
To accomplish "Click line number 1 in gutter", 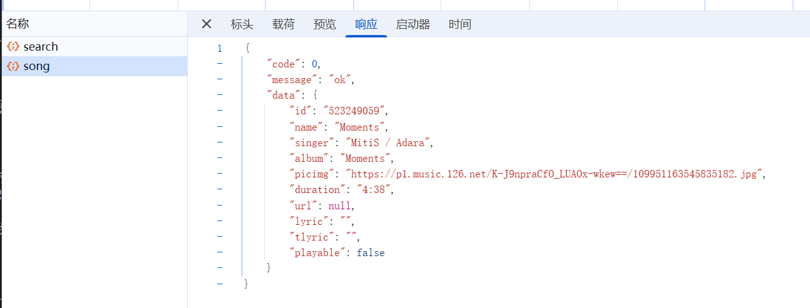I will click(x=220, y=48).
